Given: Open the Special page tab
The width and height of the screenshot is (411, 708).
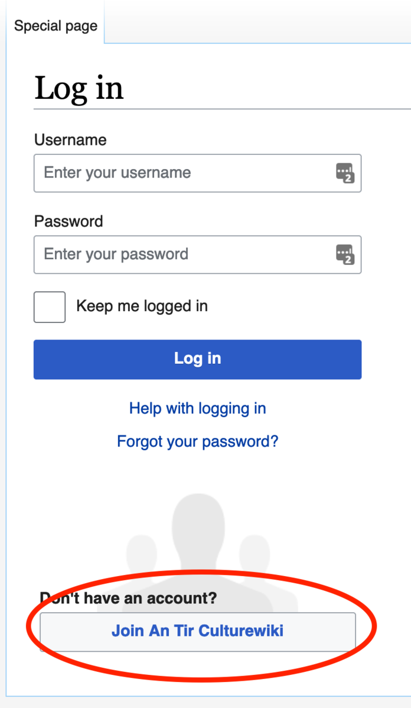Looking at the screenshot, I should [56, 26].
